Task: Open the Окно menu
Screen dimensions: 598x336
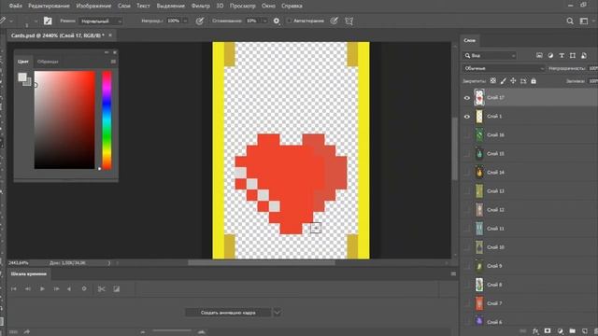Action: coord(268,6)
